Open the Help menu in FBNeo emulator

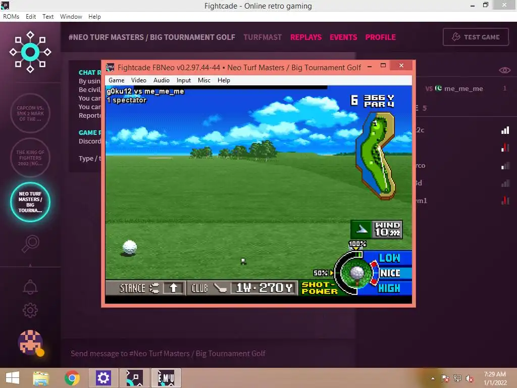(224, 80)
